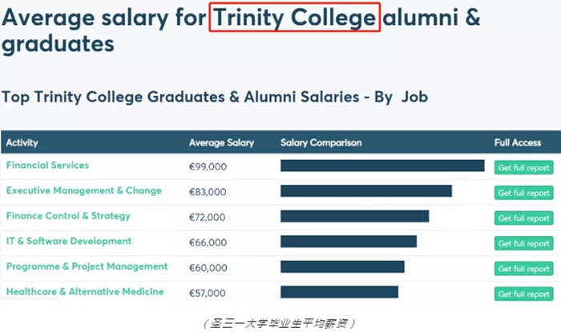Get full report for IT & Software
Viewport: 561px width, 332px height.
[x=523, y=243]
